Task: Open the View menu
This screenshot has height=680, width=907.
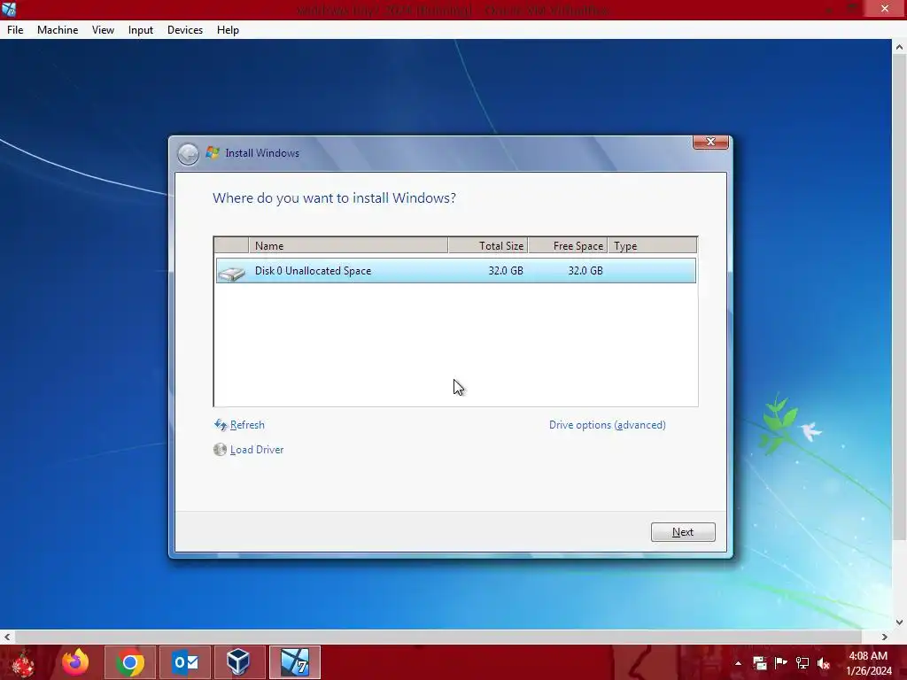Action: pyautogui.click(x=103, y=30)
